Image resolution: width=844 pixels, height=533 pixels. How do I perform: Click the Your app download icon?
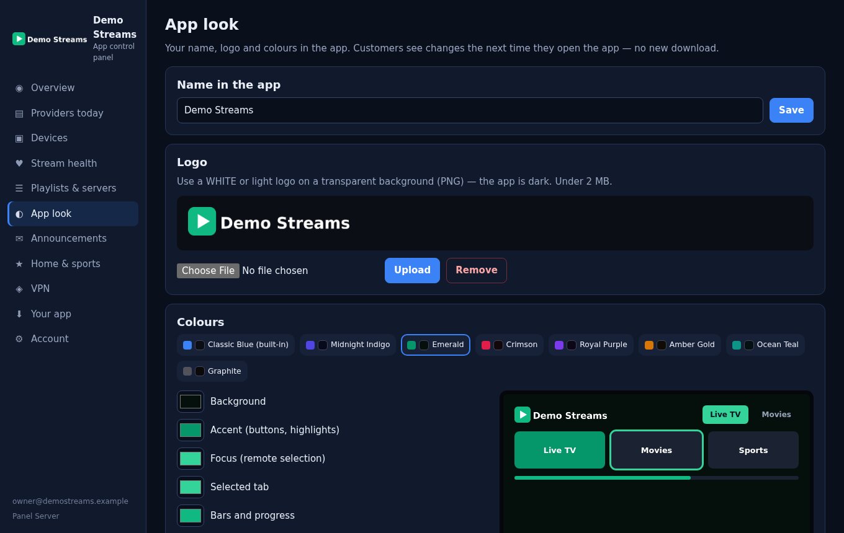pos(19,314)
